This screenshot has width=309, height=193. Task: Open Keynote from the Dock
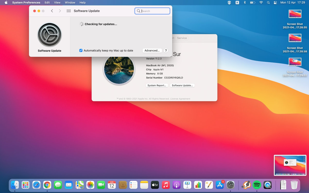(187, 185)
